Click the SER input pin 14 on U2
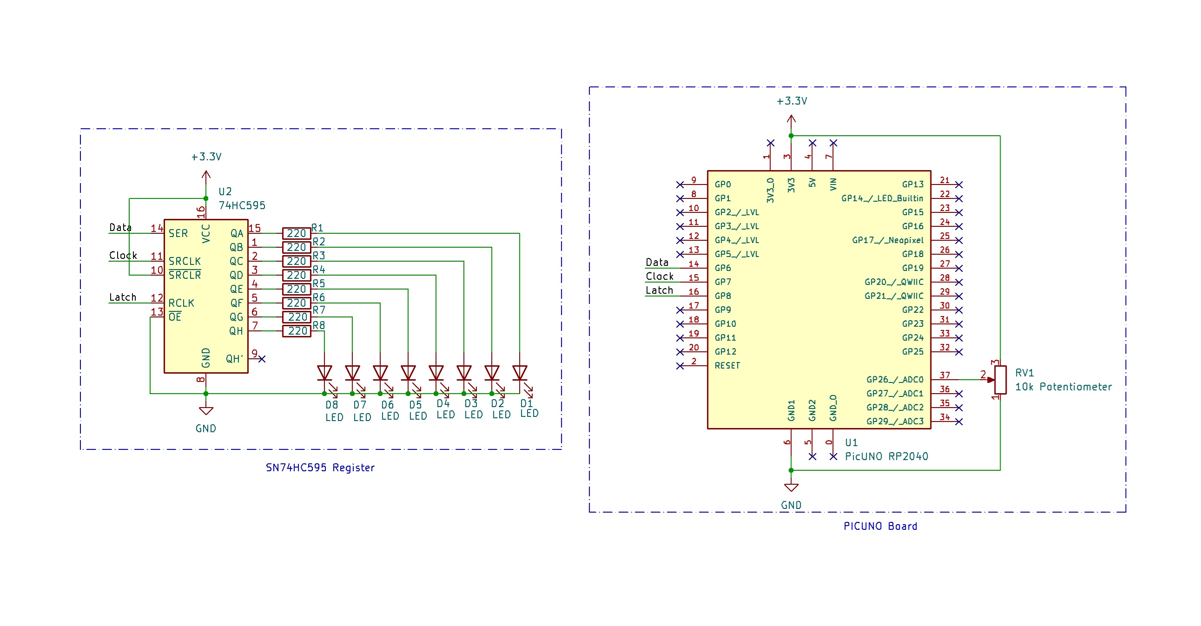The width and height of the screenshot is (1201, 626). tap(156, 234)
